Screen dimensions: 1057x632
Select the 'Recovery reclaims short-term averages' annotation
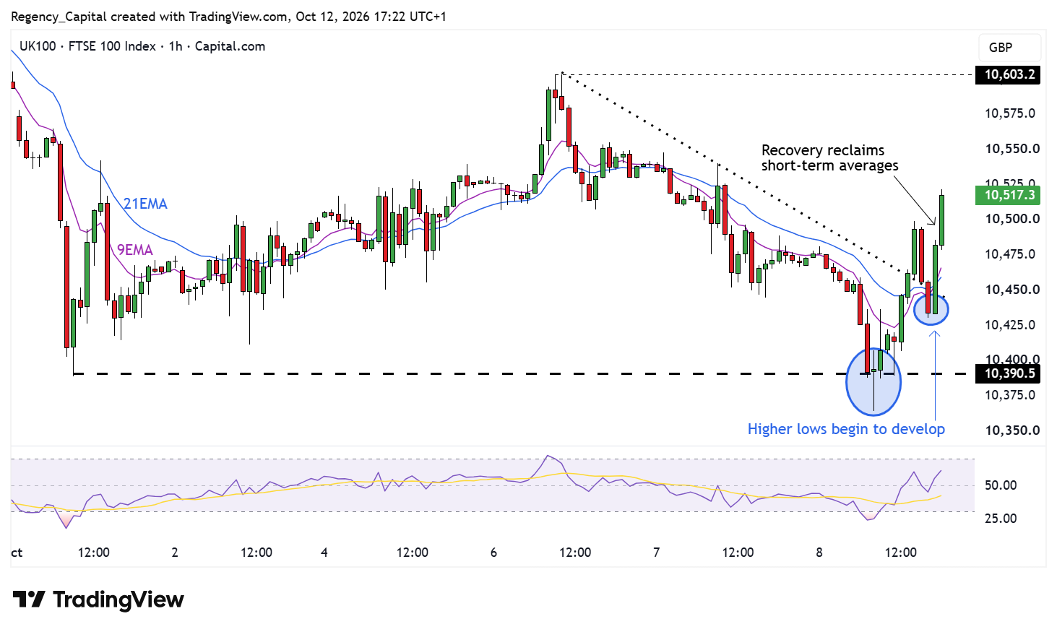click(829, 157)
